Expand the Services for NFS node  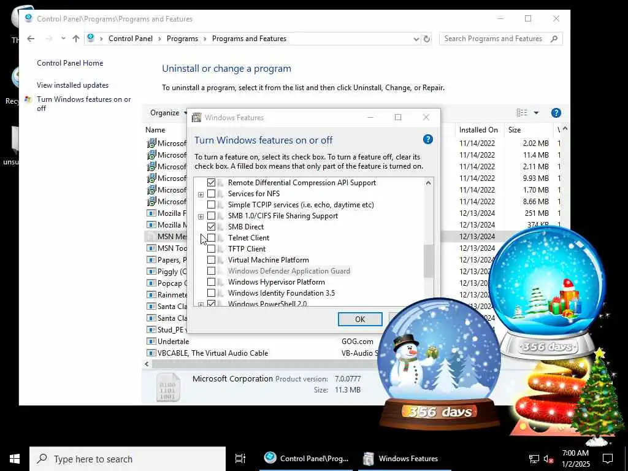pos(201,194)
